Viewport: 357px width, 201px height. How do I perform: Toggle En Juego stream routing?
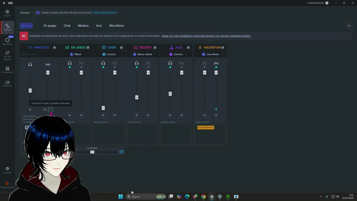click(x=81, y=63)
